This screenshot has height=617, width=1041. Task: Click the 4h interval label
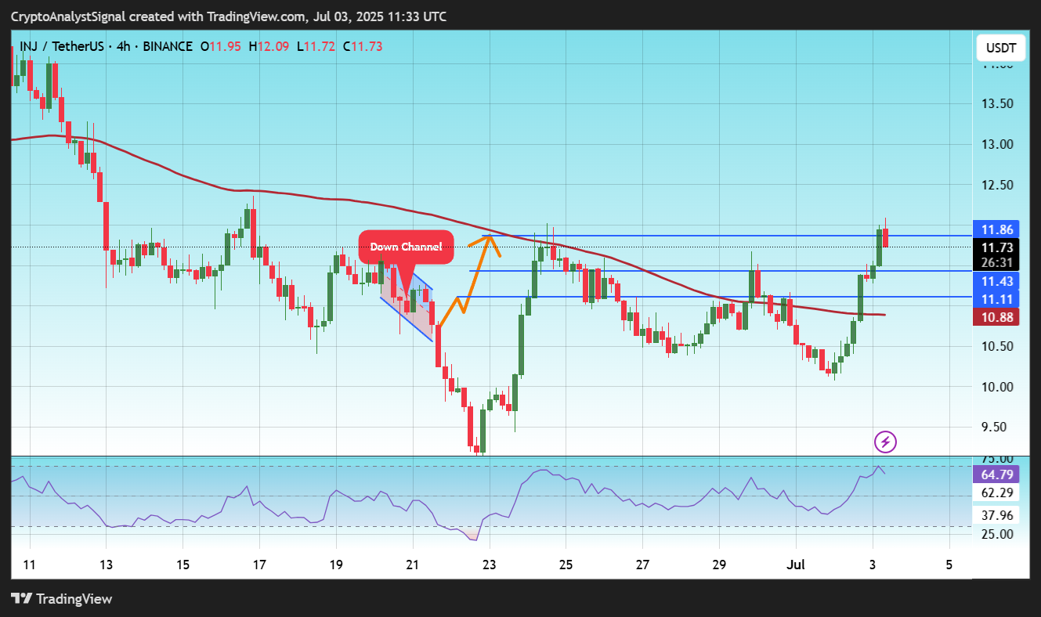tap(124, 47)
